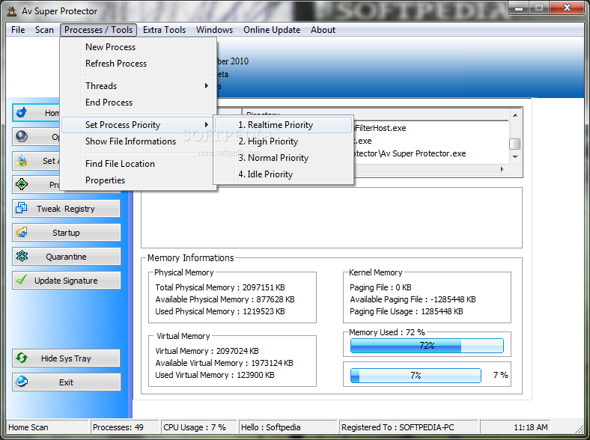The height and width of the screenshot is (440, 590).
Task: Click the Tweak Registry button
Action: 66,208
